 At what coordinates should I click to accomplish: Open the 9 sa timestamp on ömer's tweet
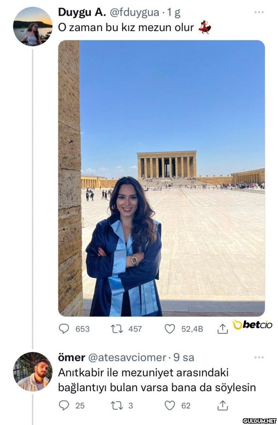pos(184,358)
